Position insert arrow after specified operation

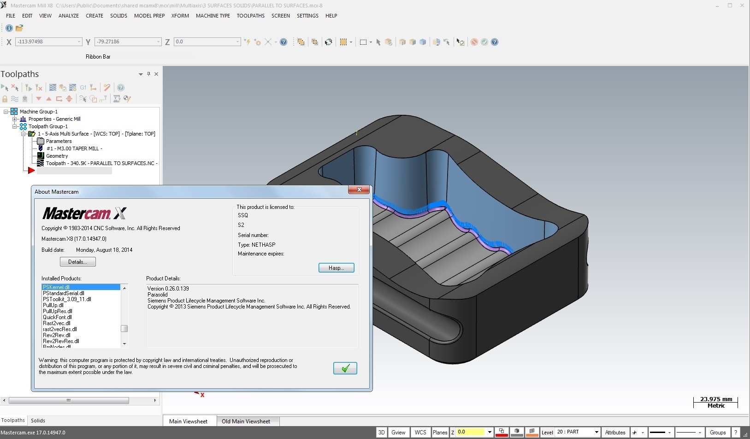[x=59, y=99]
